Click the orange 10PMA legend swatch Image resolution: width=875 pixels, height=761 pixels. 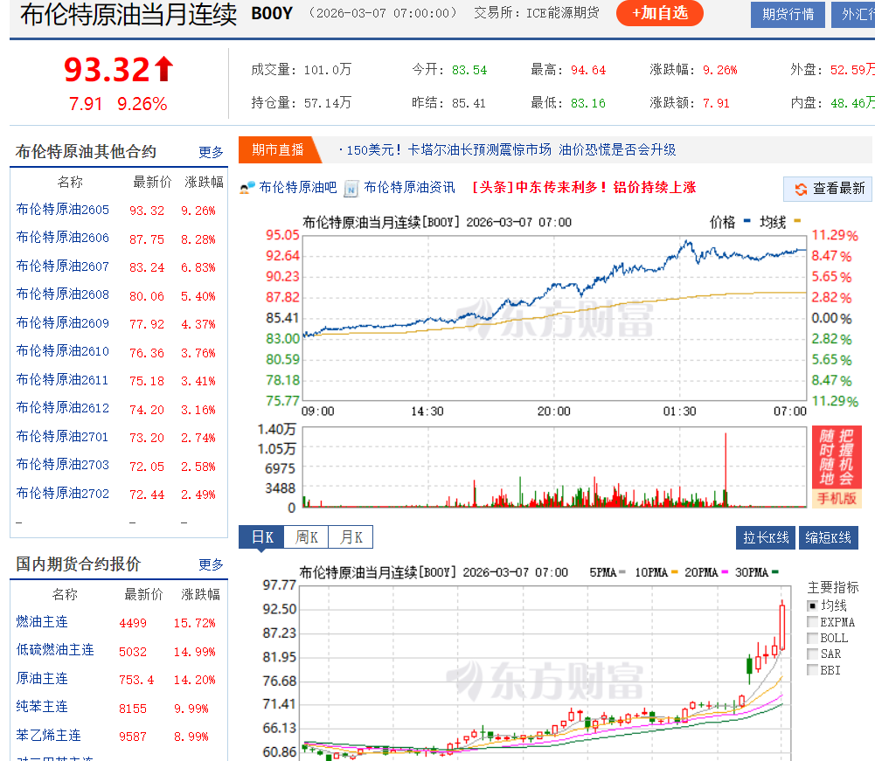pos(674,572)
